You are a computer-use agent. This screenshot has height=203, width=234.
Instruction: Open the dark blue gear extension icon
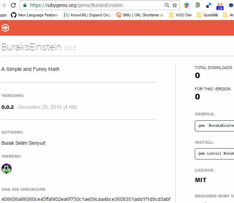[x=231, y=5]
